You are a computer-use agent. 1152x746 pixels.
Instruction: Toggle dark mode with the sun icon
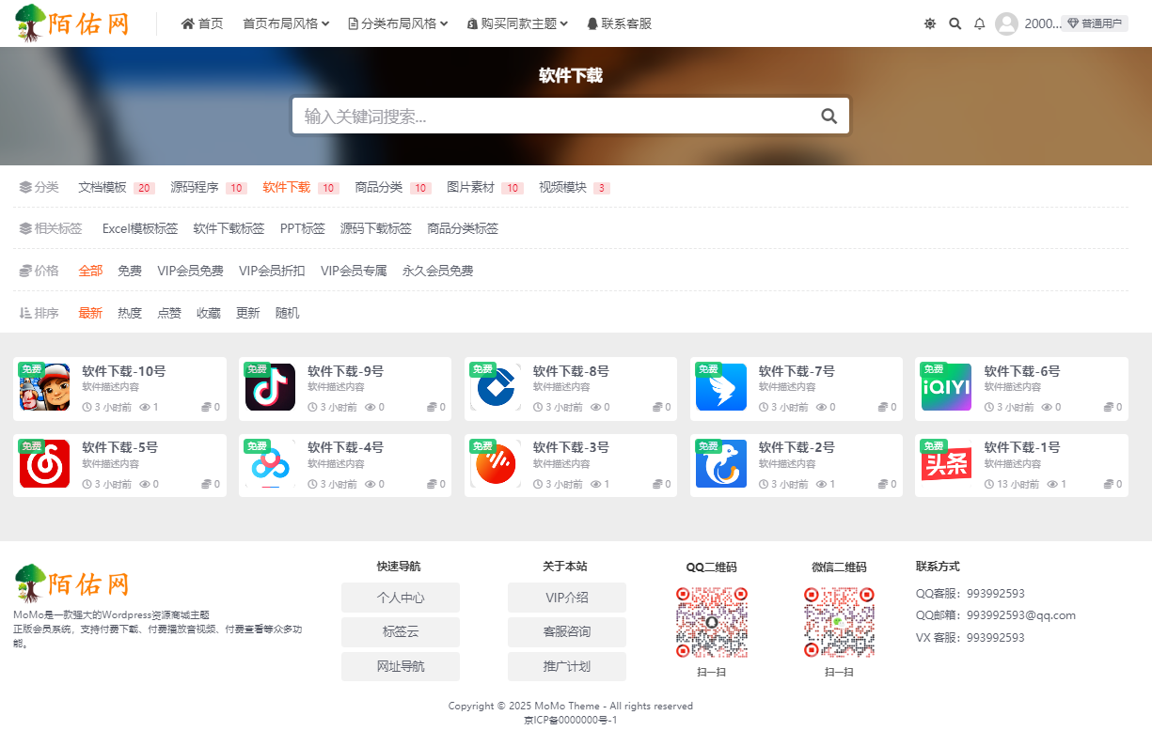pos(930,23)
